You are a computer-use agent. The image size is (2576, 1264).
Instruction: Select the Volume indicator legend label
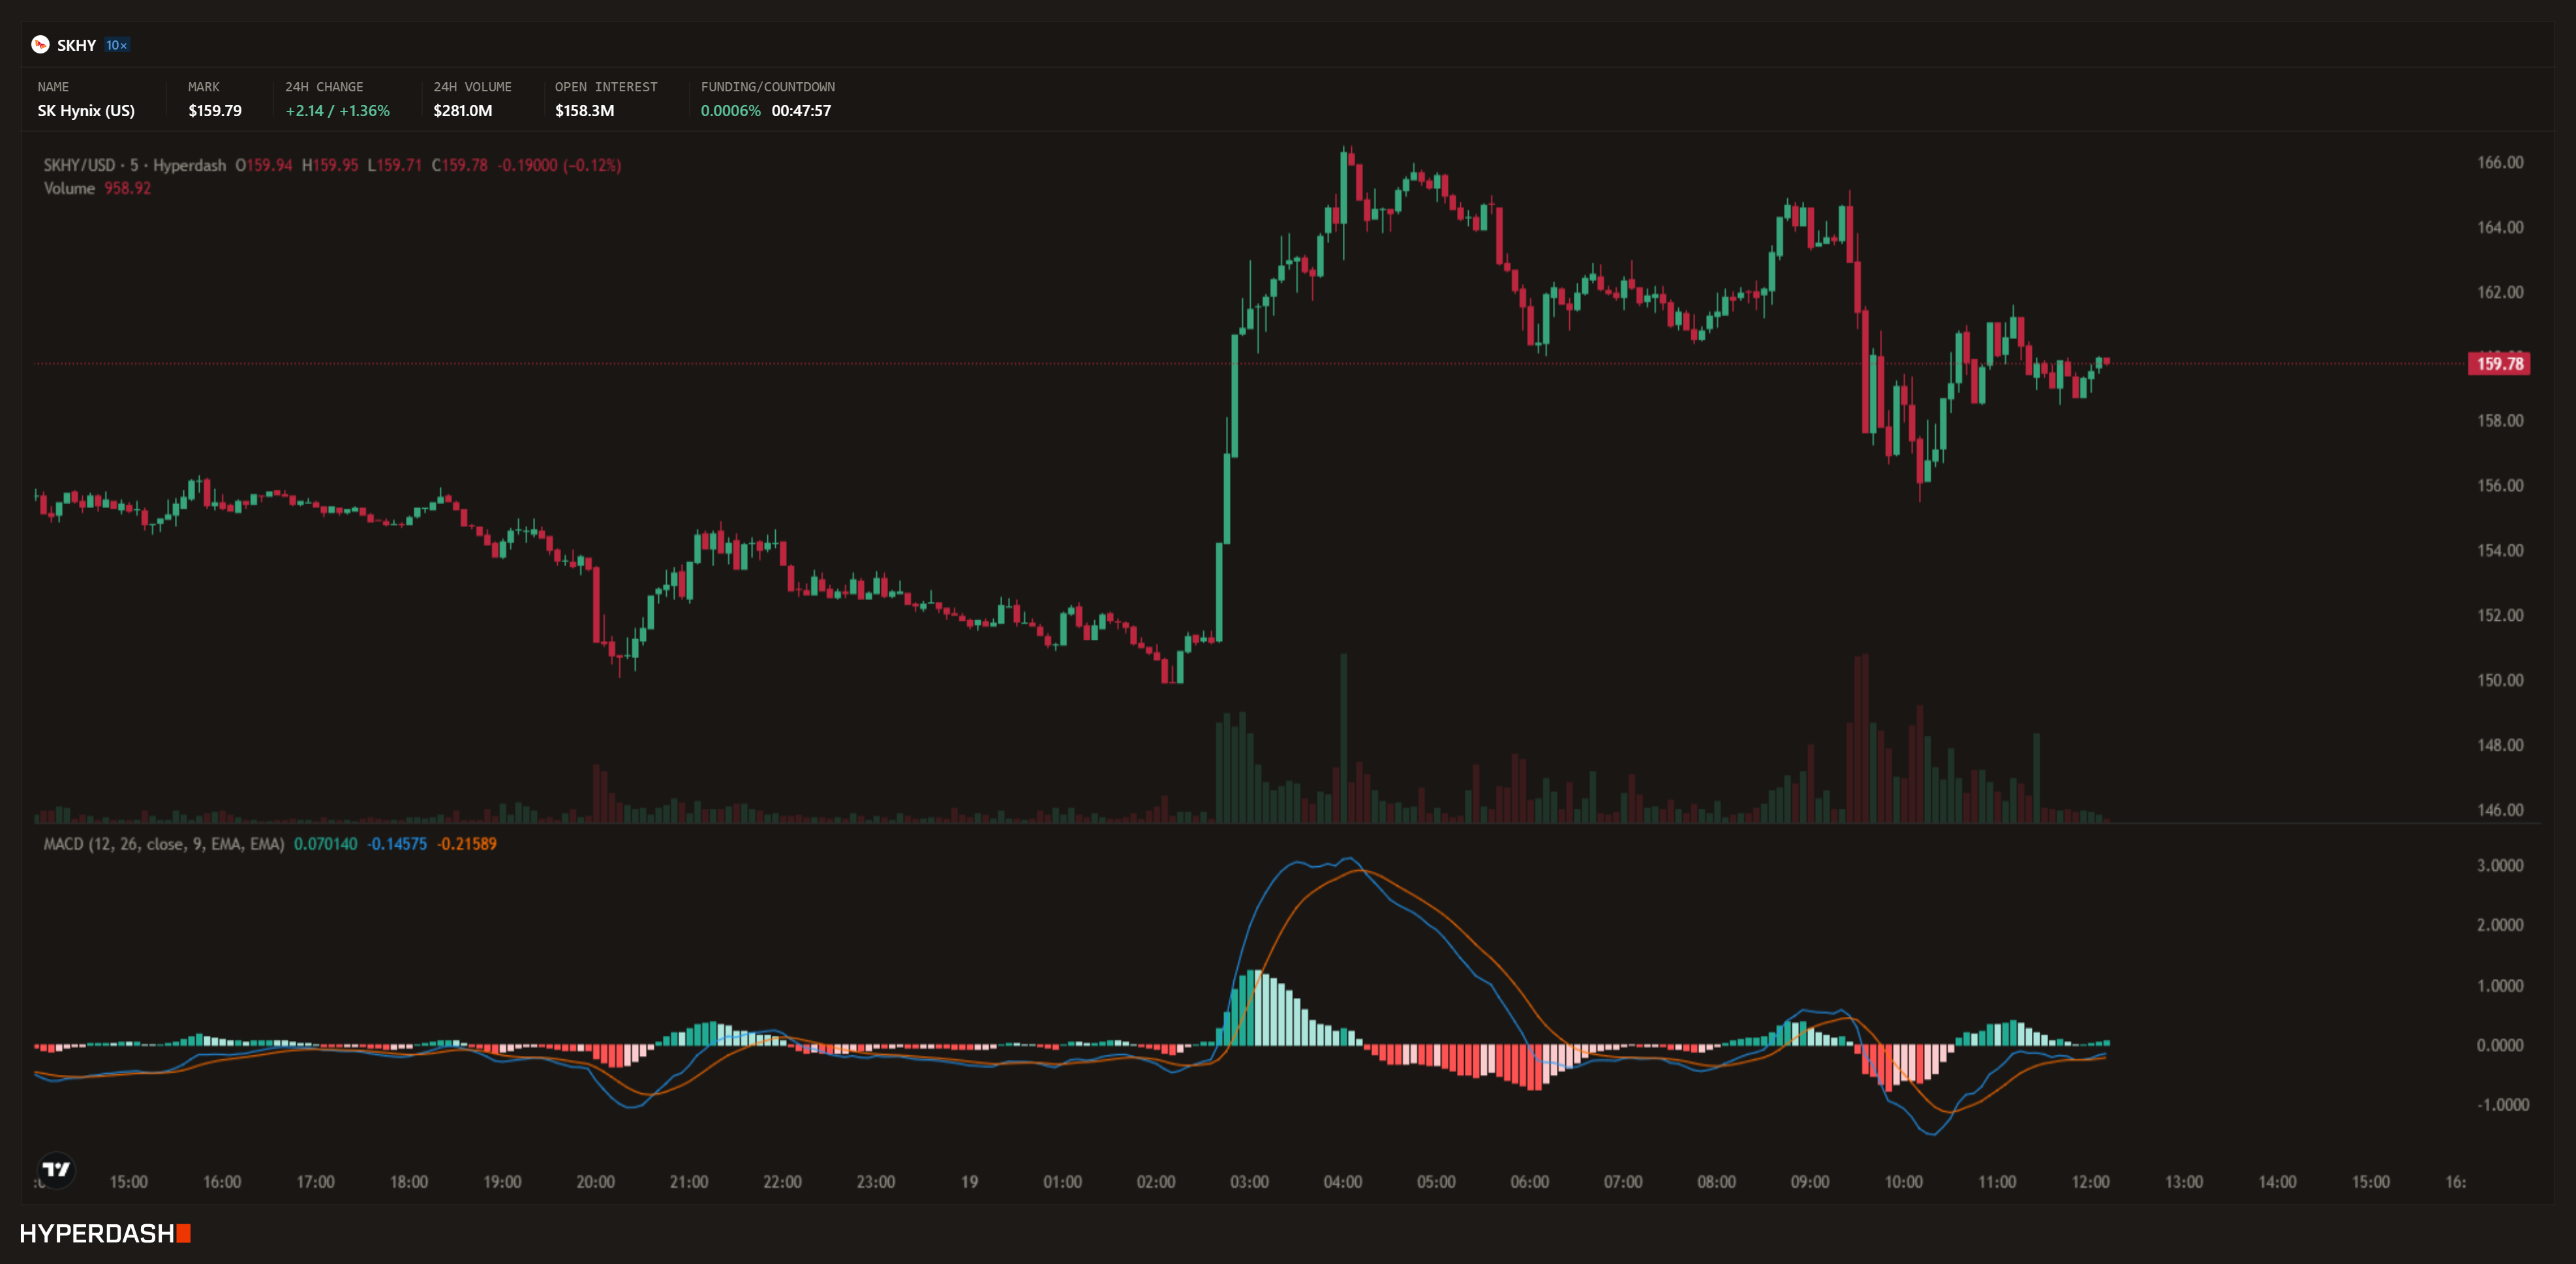[x=69, y=188]
